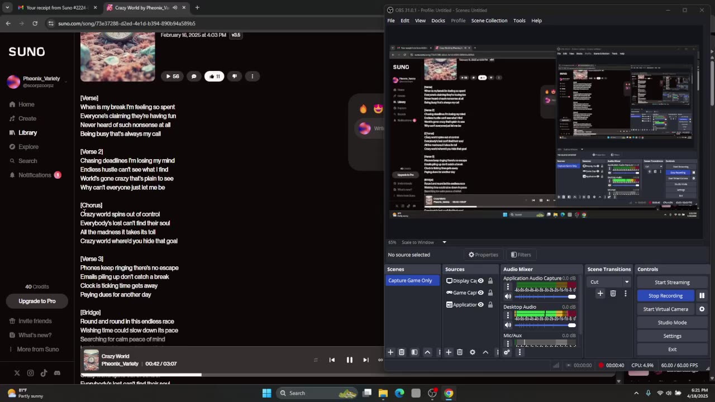Move source up in Sources panel
This screenshot has height=402, width=715.
coord(485,352)
